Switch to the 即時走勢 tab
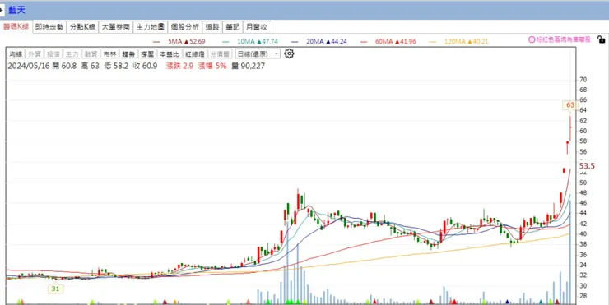The image size is (609, 305). (49, 27)
